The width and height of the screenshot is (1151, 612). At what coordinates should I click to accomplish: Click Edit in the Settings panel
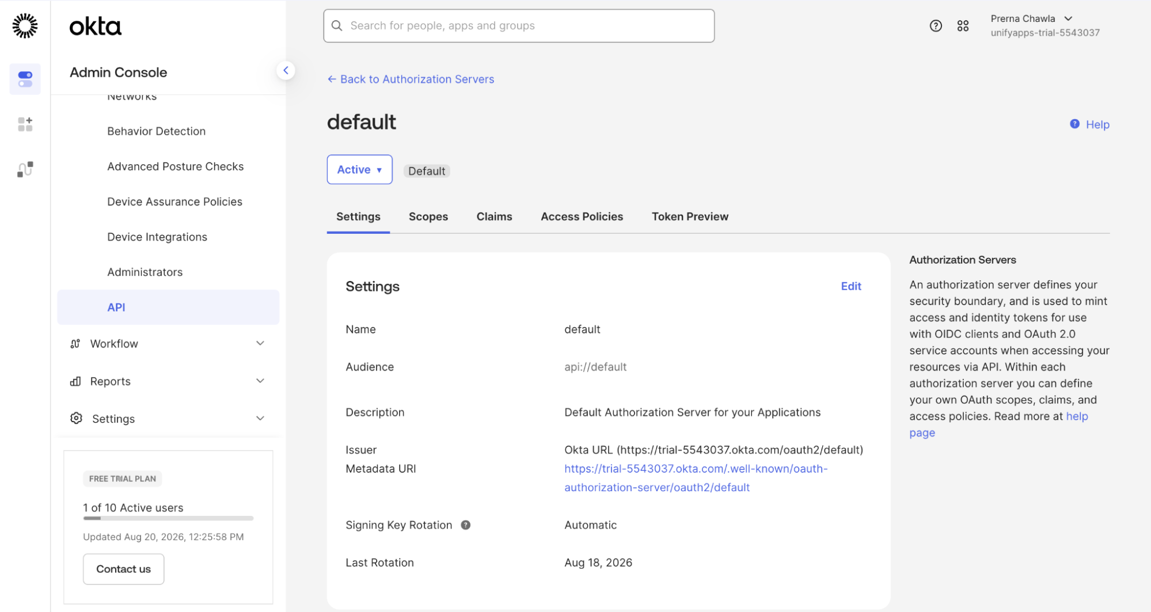pyautogui.click(x=851, y=287)
